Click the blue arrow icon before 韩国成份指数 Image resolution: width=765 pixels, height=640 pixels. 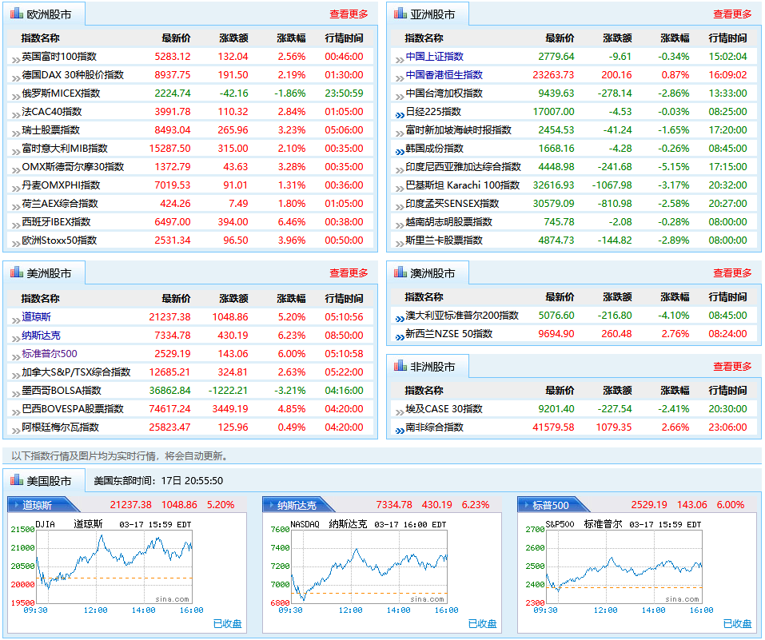(x=399, y=150)
